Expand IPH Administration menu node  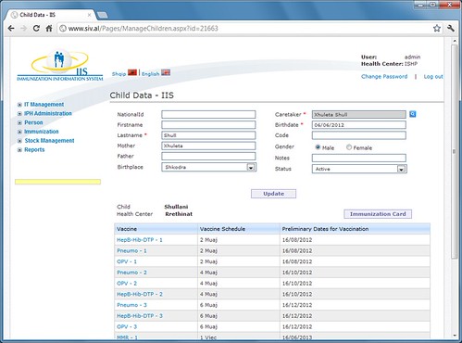(x=19, y=114)
